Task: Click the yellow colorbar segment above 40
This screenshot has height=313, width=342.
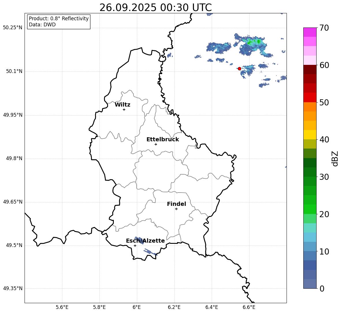Action: pos(310,135)
